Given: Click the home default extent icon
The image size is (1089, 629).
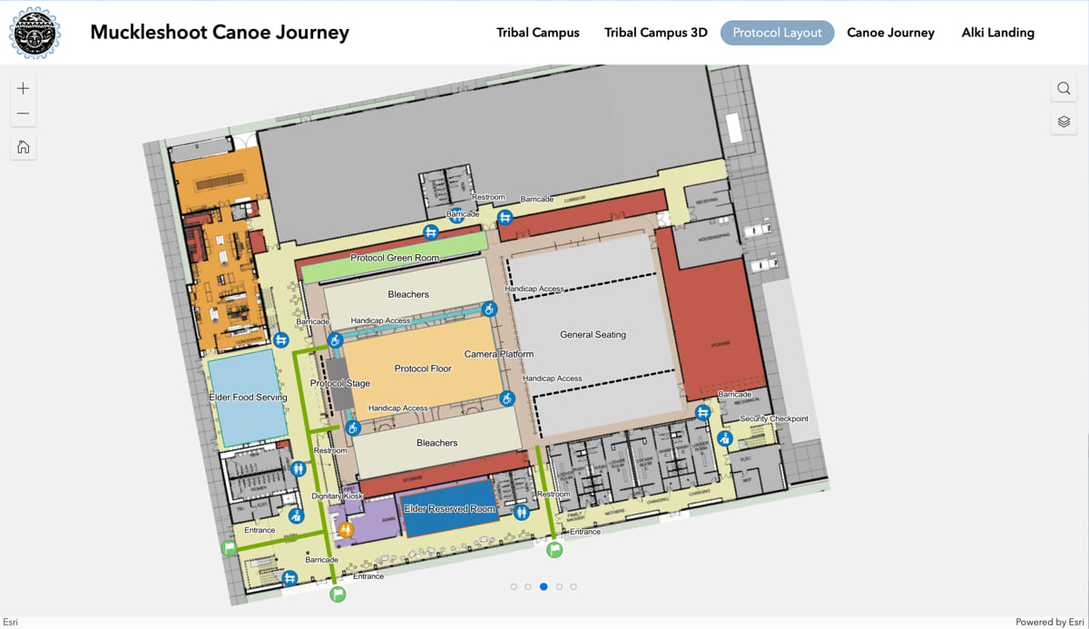Looking at the screenshot, I should [x=23, y=146].
